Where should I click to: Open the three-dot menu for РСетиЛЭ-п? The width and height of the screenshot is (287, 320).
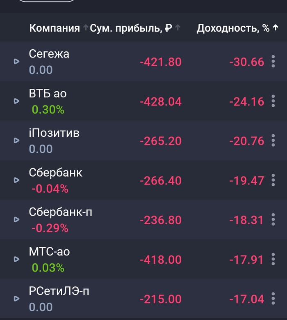273,298
